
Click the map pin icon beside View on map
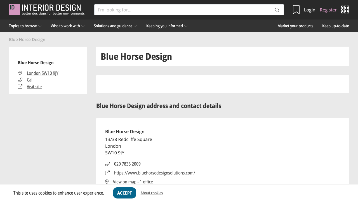click(107, 181)
